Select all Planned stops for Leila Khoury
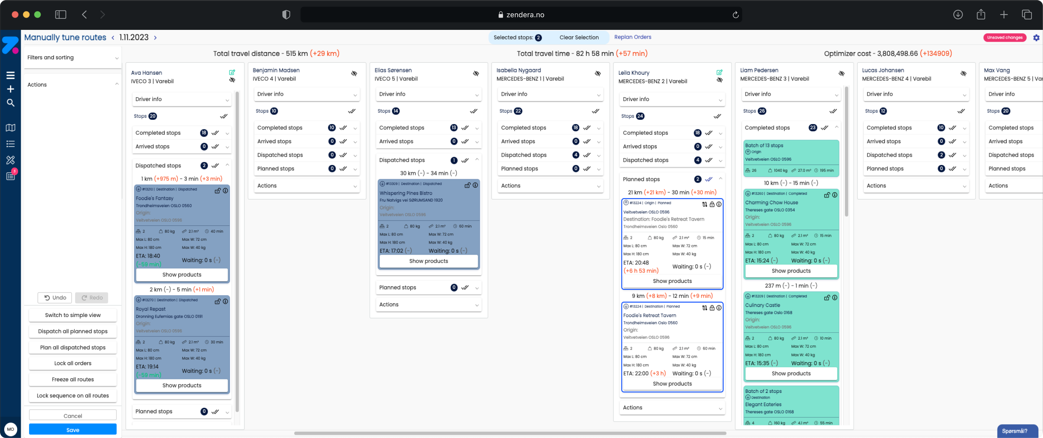 709,179
